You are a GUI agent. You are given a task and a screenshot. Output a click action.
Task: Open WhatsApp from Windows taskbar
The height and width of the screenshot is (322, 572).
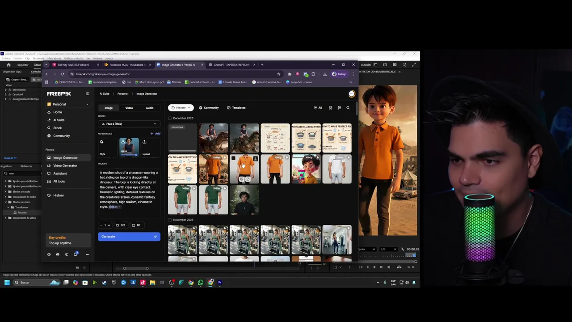(x=201, y=283)
